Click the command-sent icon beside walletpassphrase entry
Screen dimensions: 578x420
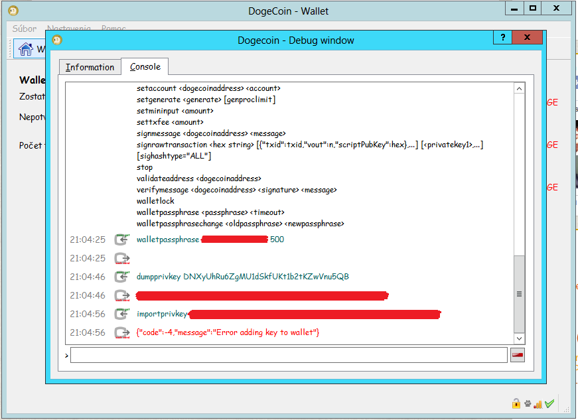pos(121,240)
